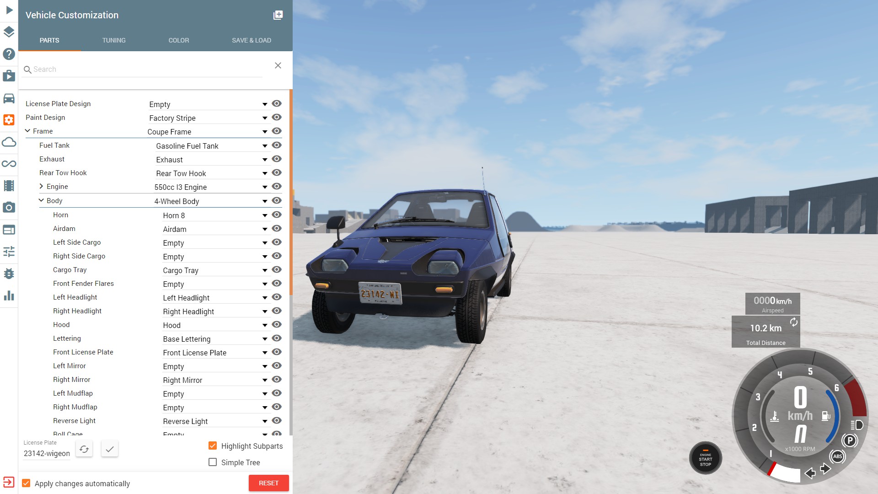Screen dimensions: 878x494
Task: Toggle visibility eye for Hood row
Action: (x=277, y=324)
